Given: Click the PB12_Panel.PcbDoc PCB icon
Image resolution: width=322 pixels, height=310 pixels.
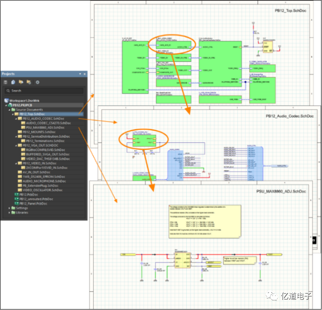Looking at the screenshot, I should coord(16,203).
